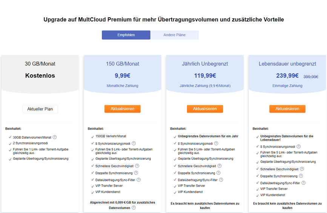Screen dimensions: 327x213
Task: Click 8 Synchronisierungsmodi help icon in Jährlich Unbegrenzt plan
Action: click(x=216, y=144)
